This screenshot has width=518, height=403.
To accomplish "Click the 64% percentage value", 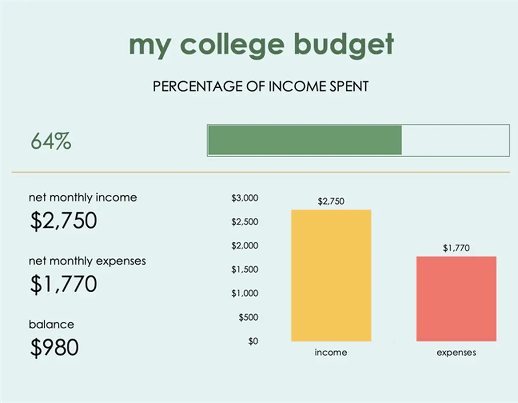I will pos(50,142).
